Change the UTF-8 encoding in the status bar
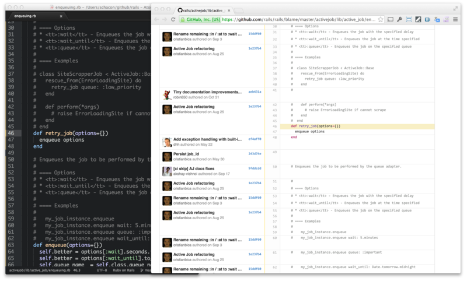Viewport: 467px width, 281px height. pyautogui.click(x=102, y=271)
